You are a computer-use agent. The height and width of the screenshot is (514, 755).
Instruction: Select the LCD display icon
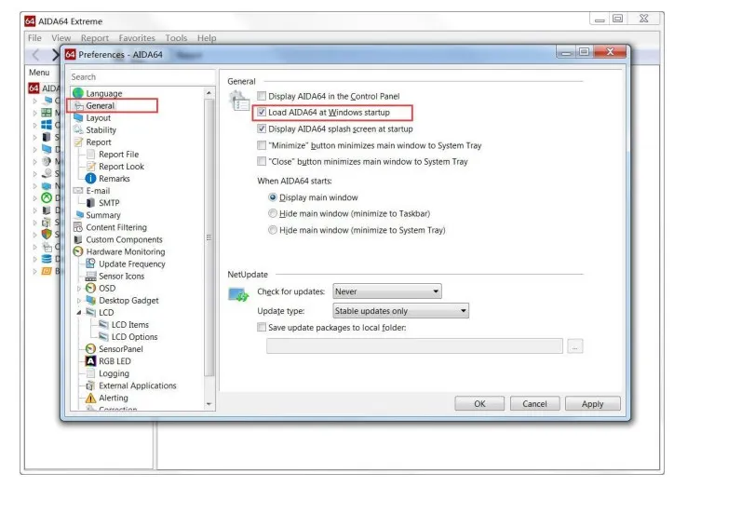(90, 312)
